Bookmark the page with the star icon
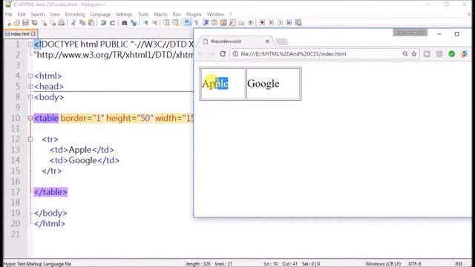The height and width of the screenshot is (267, 475). [x=414, y=54]
